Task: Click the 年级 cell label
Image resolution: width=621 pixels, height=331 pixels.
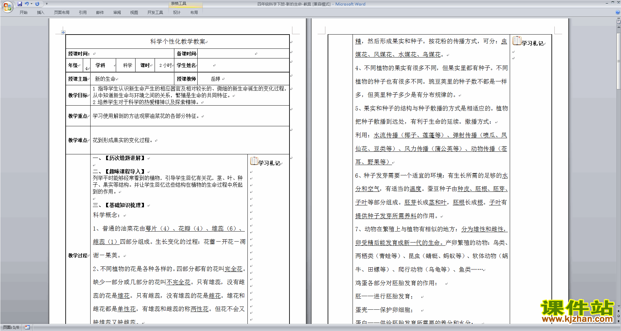Action: coord(73,65)
